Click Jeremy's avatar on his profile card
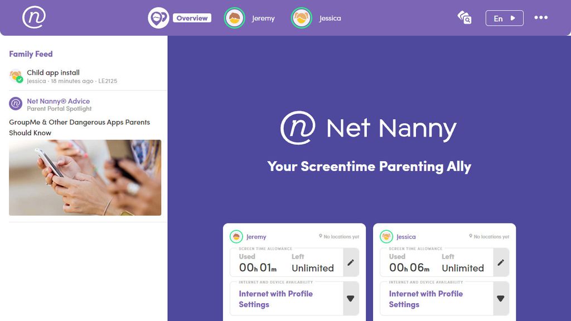 coord(236,236)
